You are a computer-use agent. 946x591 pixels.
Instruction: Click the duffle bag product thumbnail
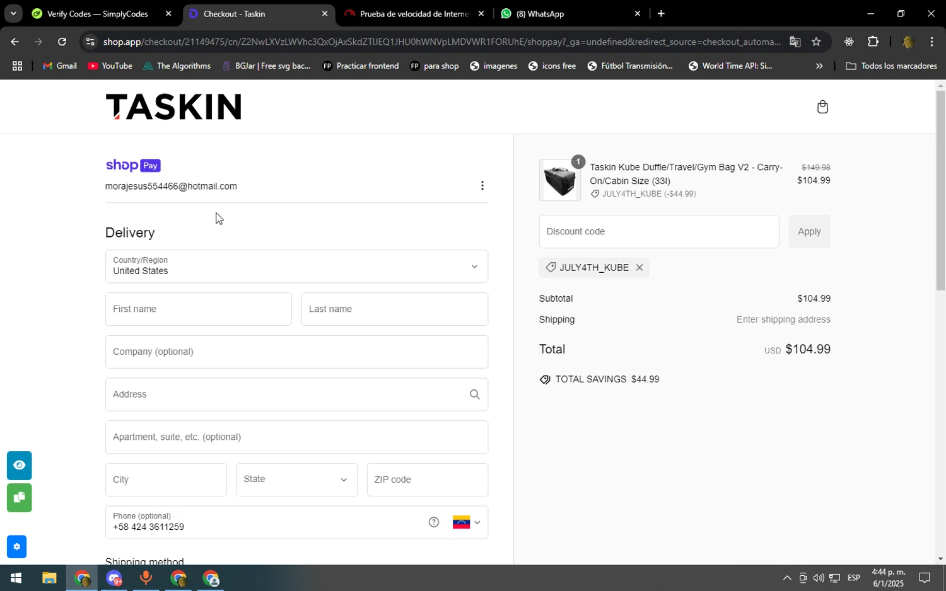click(560, 181)
